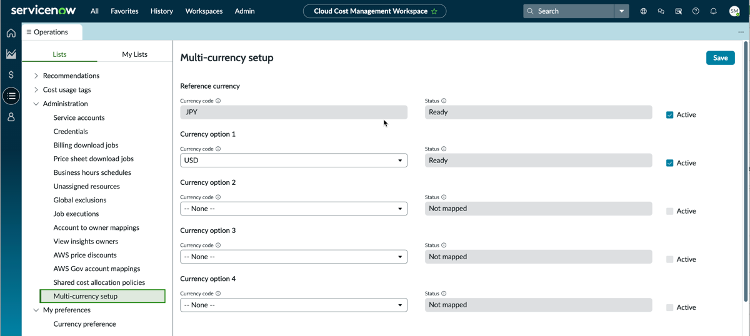Open the help question mark icon
Screen dimensions: 750x336
tap(696, 11)
